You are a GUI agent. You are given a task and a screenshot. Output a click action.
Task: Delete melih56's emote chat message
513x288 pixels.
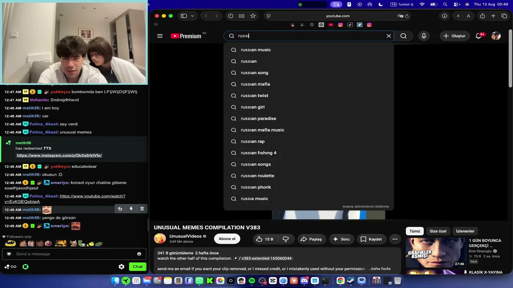(142, 209)
